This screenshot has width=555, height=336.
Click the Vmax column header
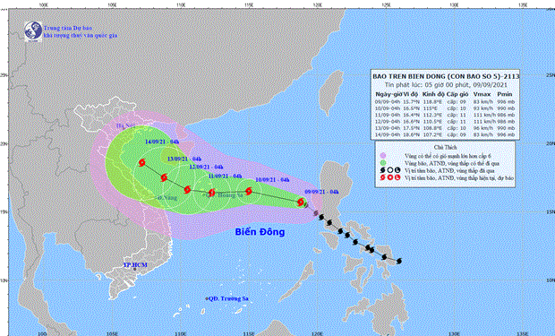482,94
